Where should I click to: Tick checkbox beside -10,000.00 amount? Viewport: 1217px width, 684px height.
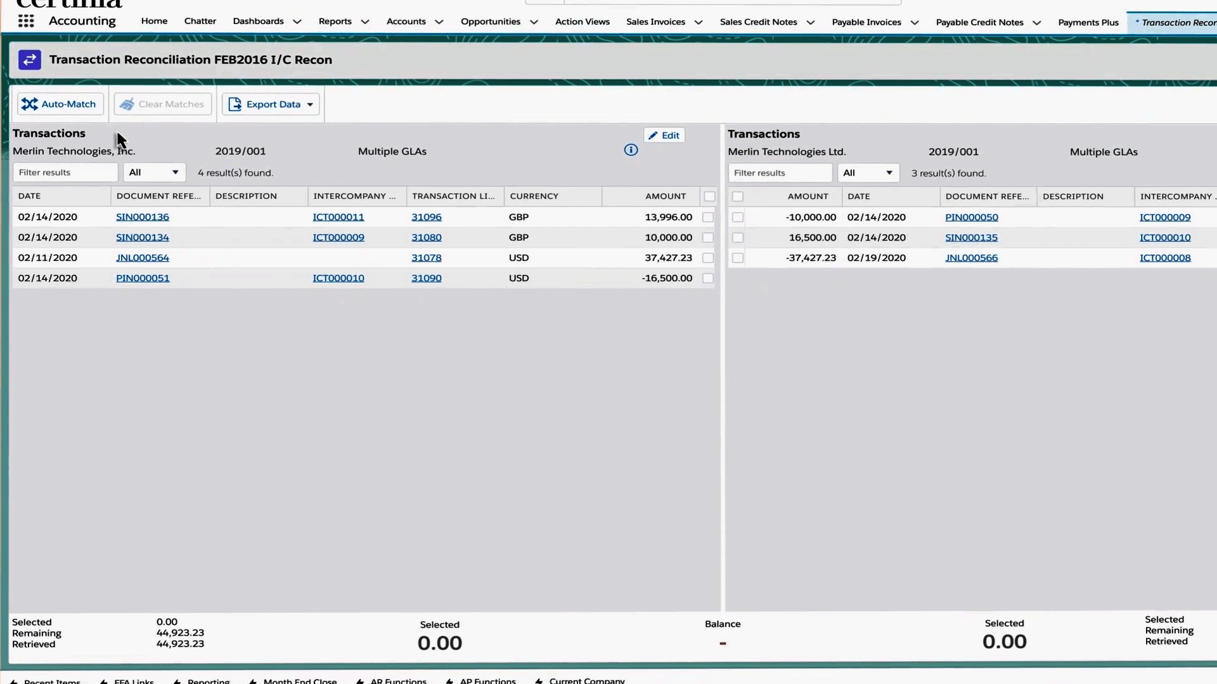737,217
